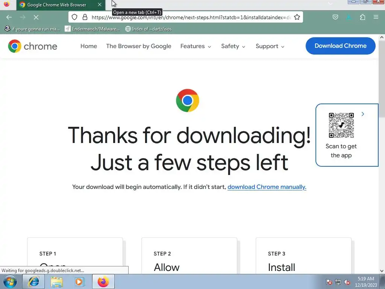The width and height of the screenshot is (385, 289).
Task: Expand the Safety dropdown menu
Action: pos(233,46)
